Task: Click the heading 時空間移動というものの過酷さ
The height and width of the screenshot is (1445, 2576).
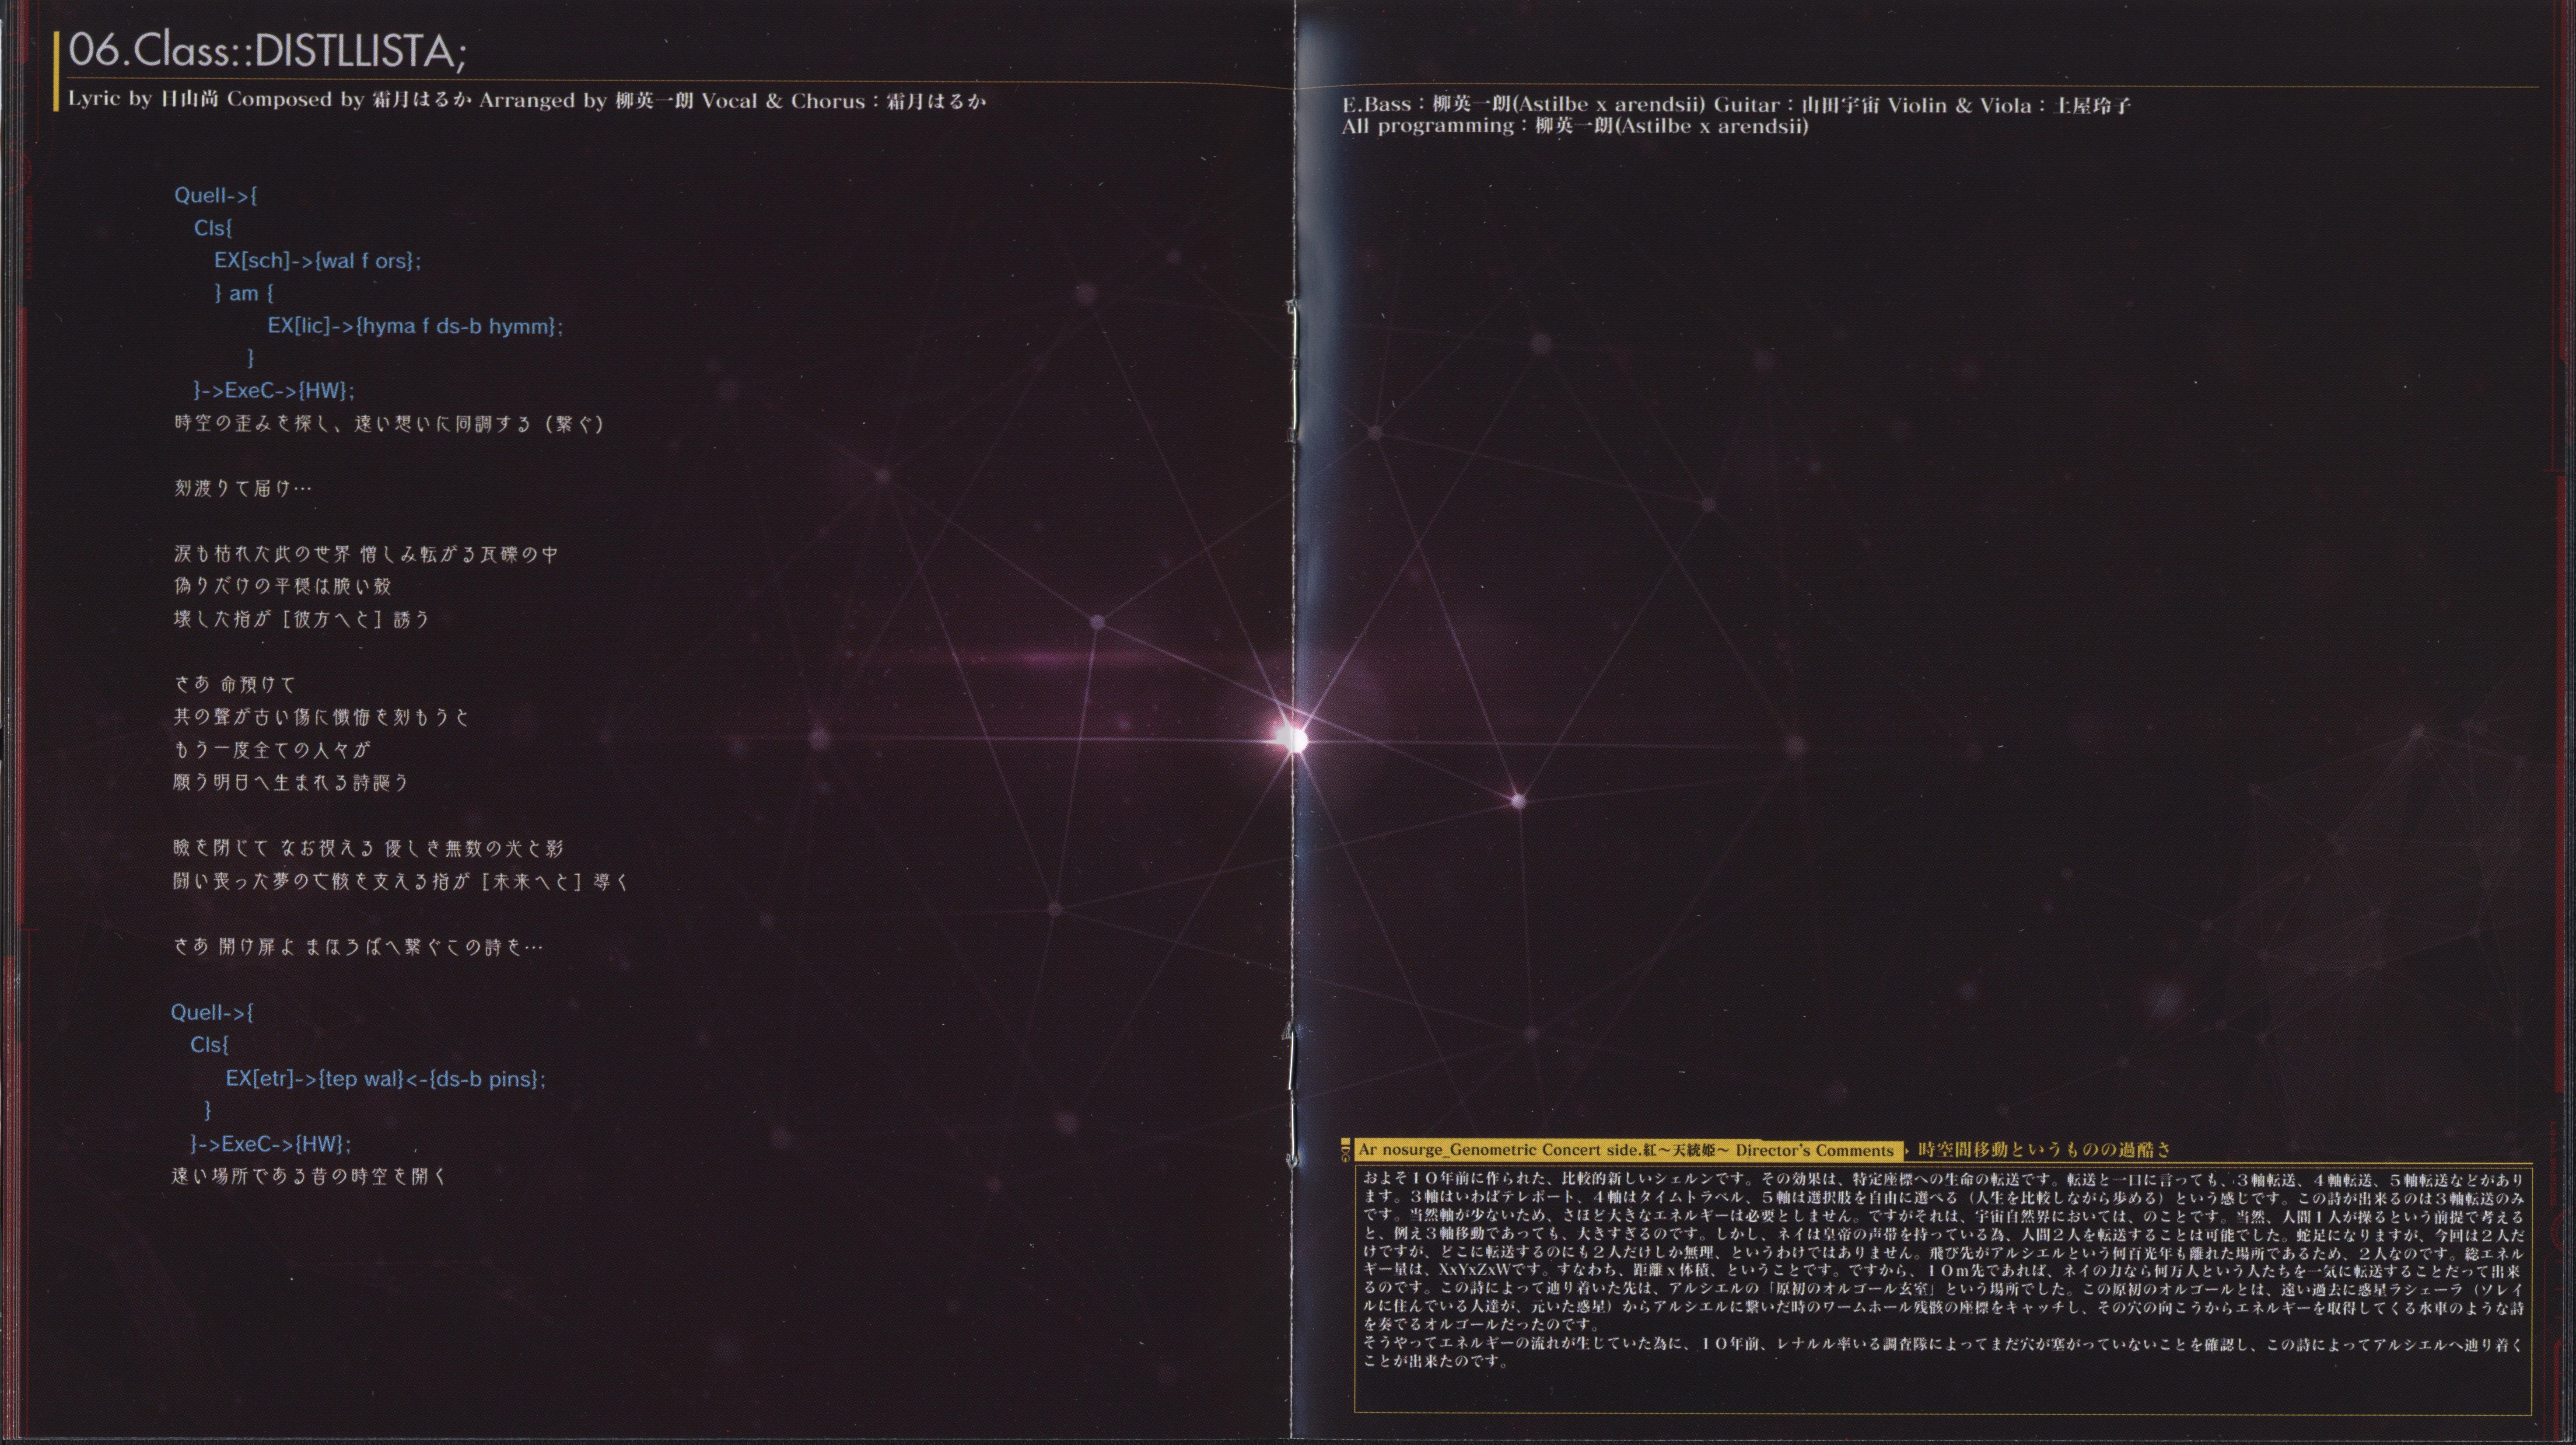Action: tap(2044, 1150)
